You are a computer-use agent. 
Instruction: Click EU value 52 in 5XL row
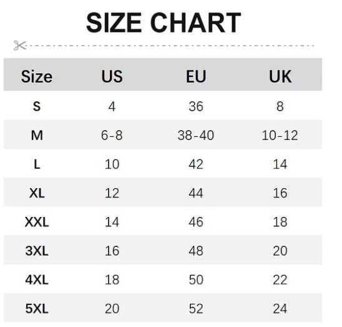point(196,309)
